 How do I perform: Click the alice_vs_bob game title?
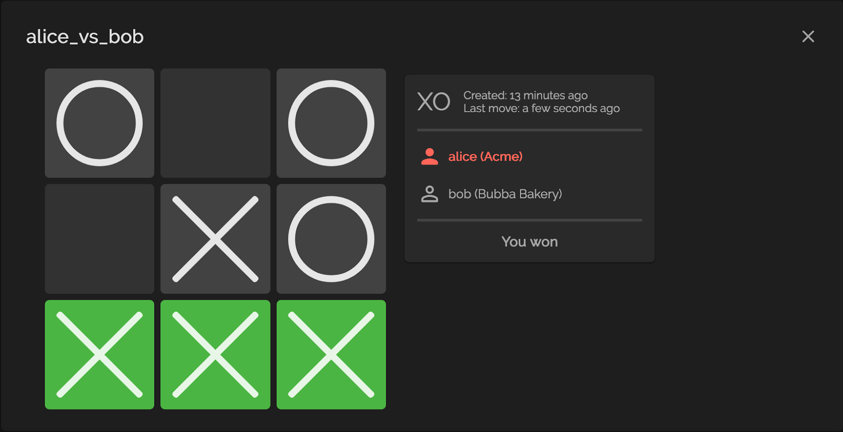(x=85, y=36)
